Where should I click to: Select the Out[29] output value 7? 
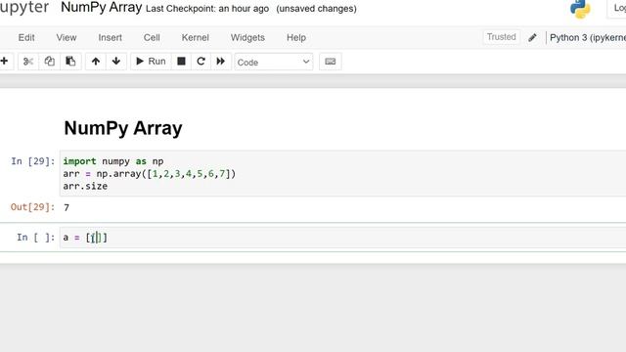pyautogui.click(x=67, y=207)
